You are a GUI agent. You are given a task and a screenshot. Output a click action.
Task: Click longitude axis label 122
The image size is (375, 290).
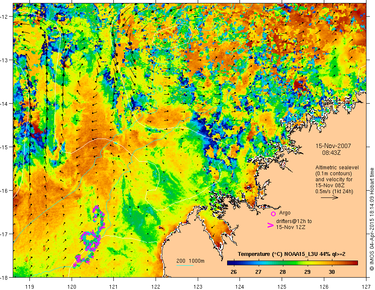click(x=156, y=287)
